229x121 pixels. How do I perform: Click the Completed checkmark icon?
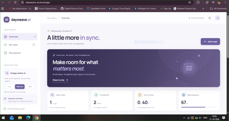pyautogui.click(x=96, y=95)
